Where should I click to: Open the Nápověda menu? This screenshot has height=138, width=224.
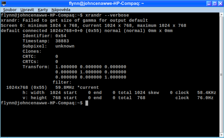[x=61, y=10]
